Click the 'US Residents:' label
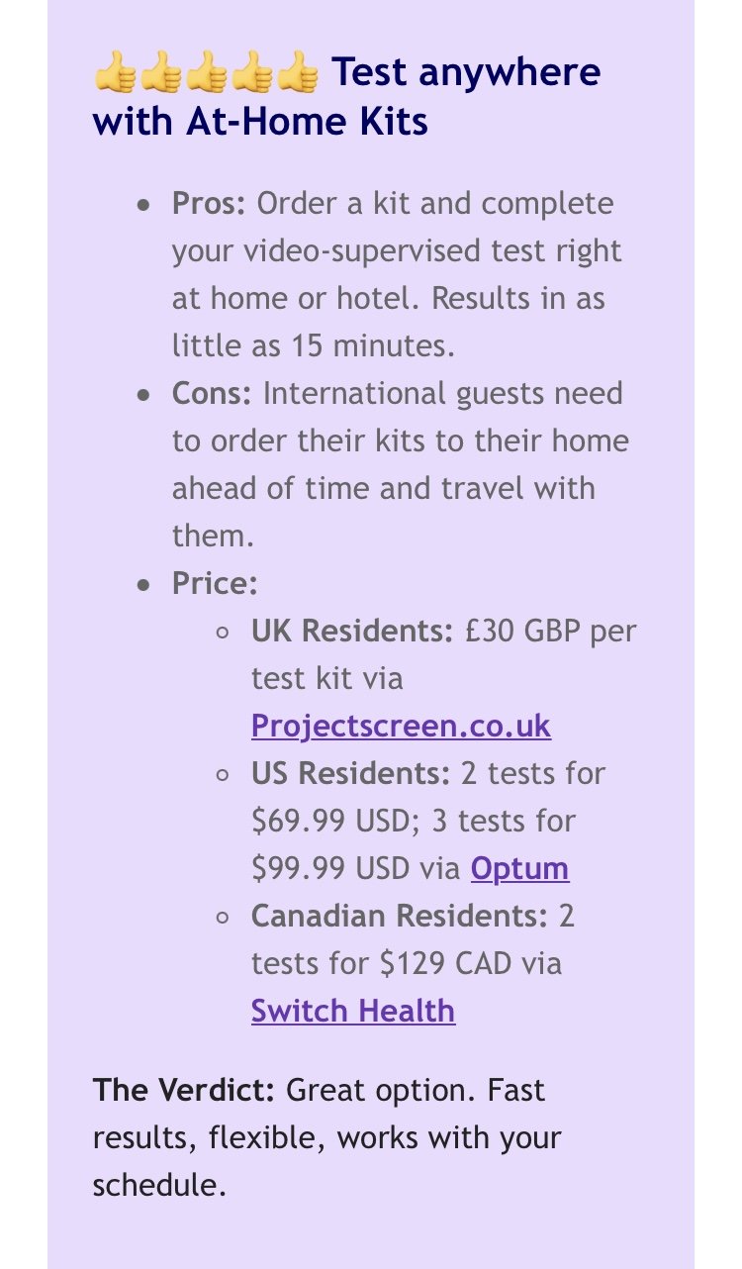The height and width of the screenshot is (1269, 742). [x=351, y=773]
